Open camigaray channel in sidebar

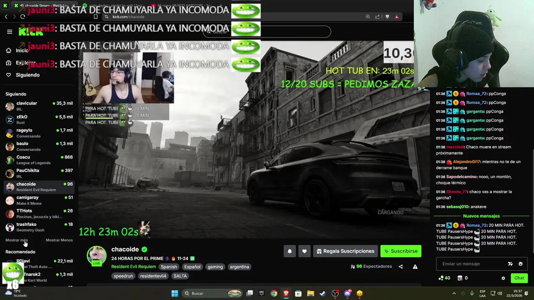click(x=39, y=200)
